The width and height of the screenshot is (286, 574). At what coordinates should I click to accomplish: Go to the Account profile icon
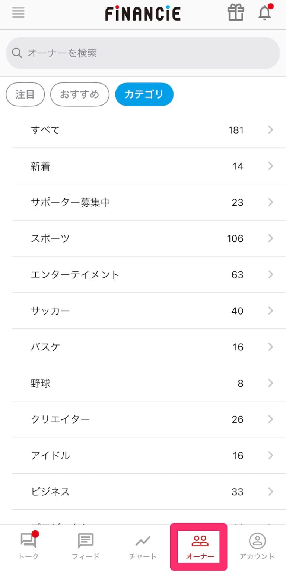pyautogui.click(x=257, y=542)
